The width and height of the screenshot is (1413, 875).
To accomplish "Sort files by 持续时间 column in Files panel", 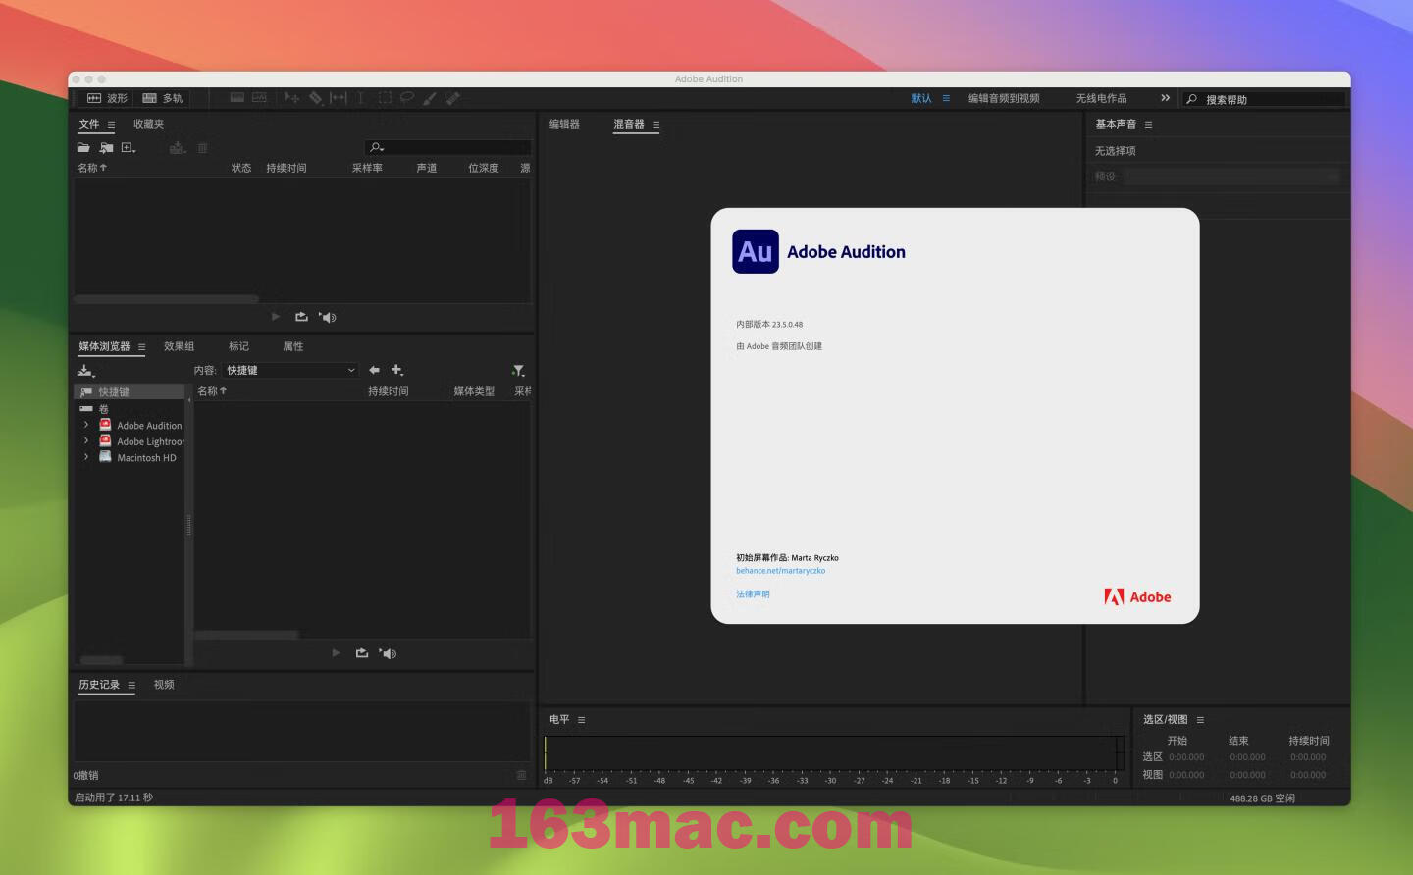I will [287, 168].
